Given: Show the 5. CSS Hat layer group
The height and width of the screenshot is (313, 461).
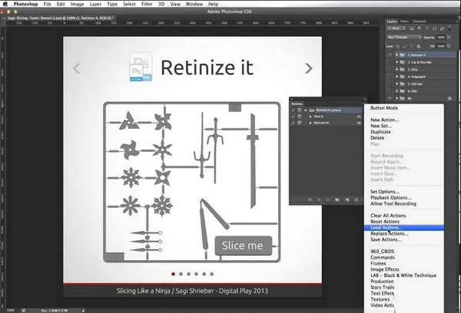Looking at the screenshot, I should [x=390, y=84].
